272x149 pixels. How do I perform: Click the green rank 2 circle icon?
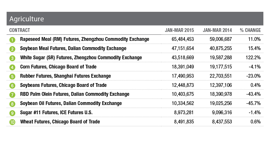[x=12, y=49]
